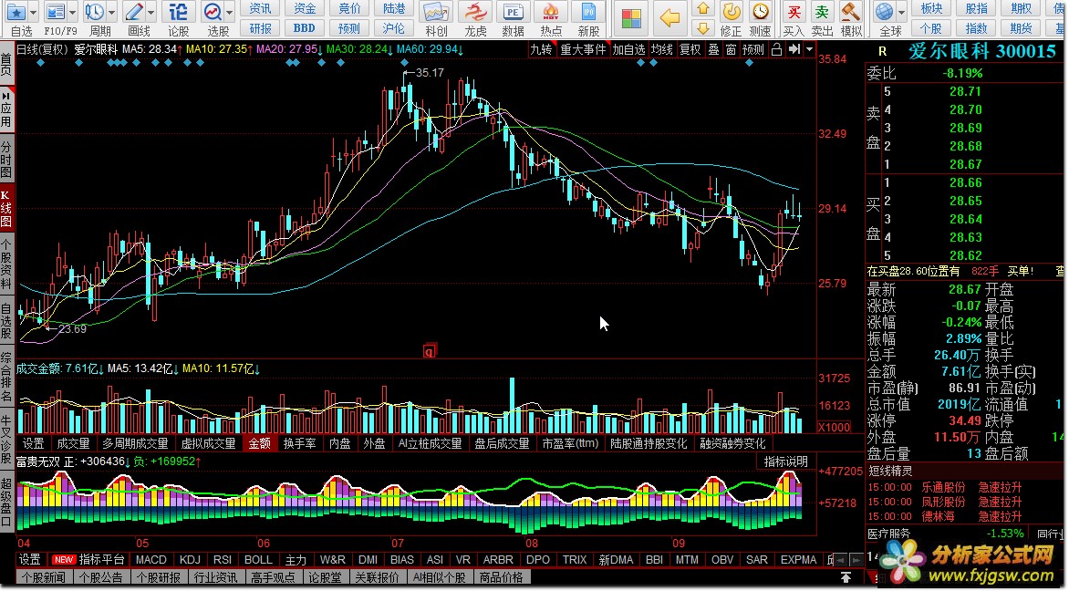This screenshot has width=1069, height=591.
Task: Click the yellow up arrow icon
Action: 703,9
